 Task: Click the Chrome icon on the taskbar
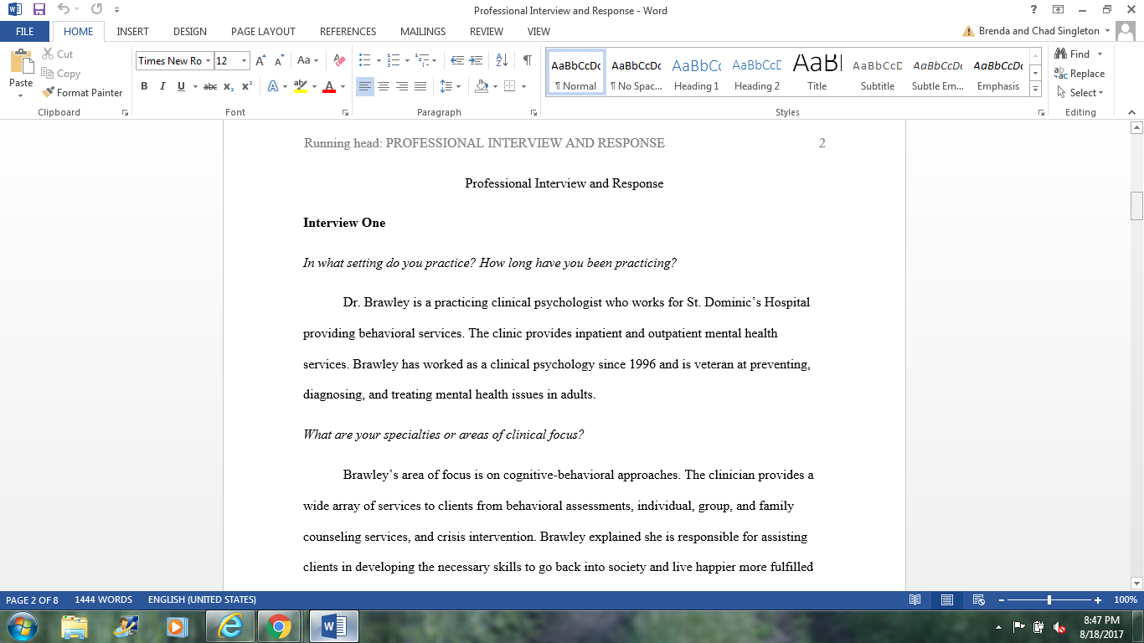[279, 625]
